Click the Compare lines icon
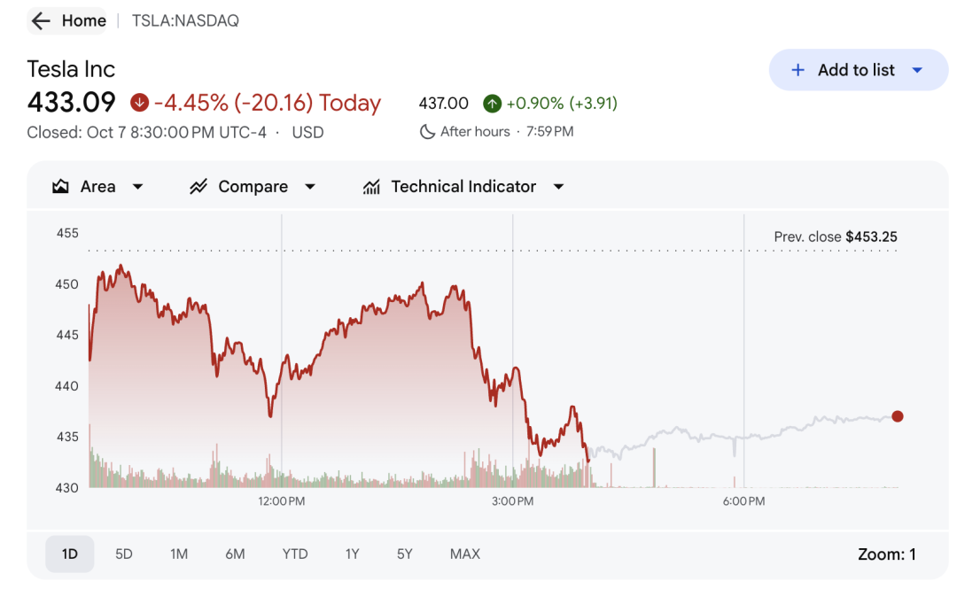Viewport: 957px width, 589px height. (198, 187)
